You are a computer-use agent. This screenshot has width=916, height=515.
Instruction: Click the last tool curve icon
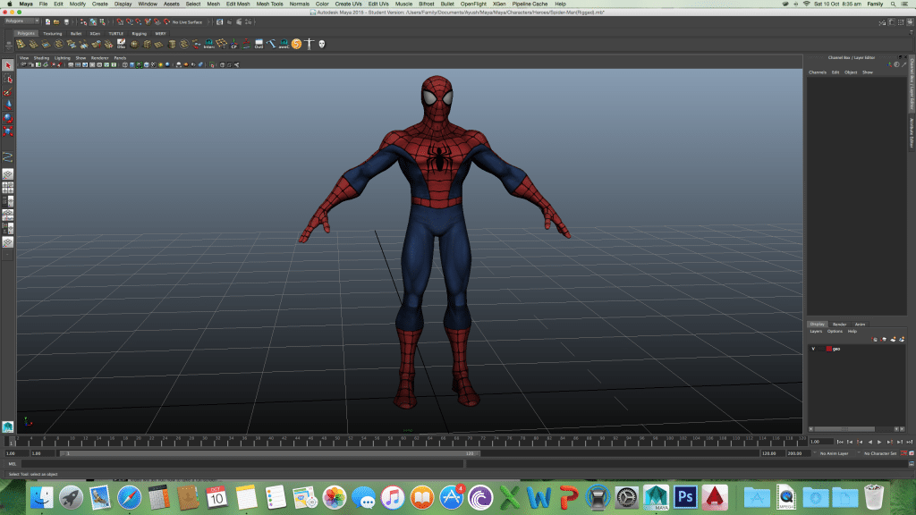tap(7, 157)
